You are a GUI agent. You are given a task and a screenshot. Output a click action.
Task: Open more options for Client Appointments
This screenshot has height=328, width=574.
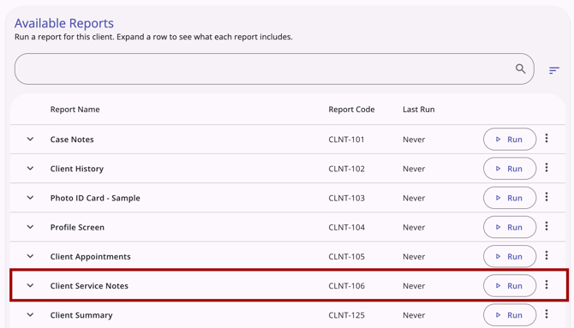[547, 255]
